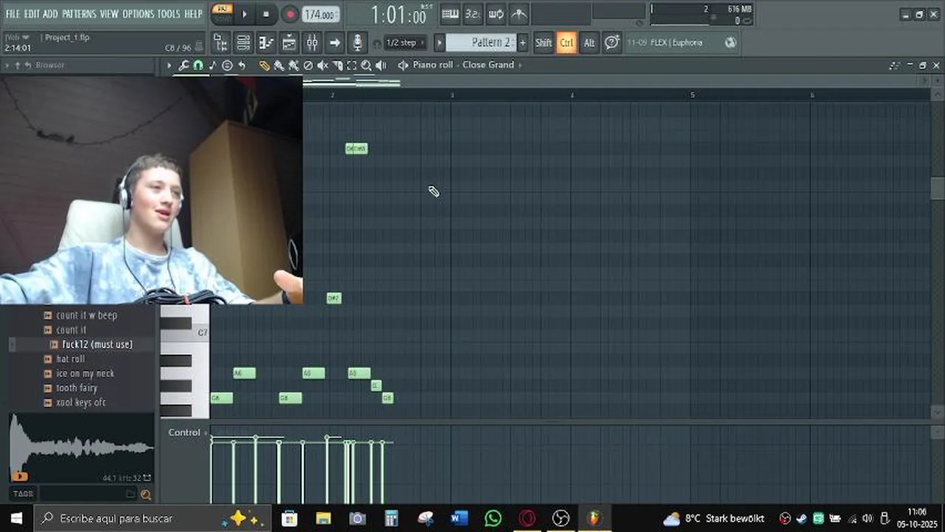Toggle the Shift modifier button
Image resolution: width=945 pixels, height=532 pixels.
tap(543, 43)
